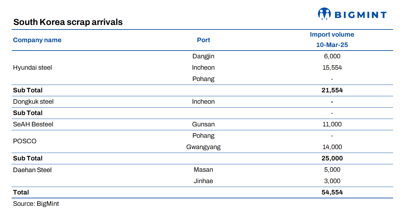Select the Gunsan port cell
The width and height of the screenshot is (408, 210).
(203, 124)
